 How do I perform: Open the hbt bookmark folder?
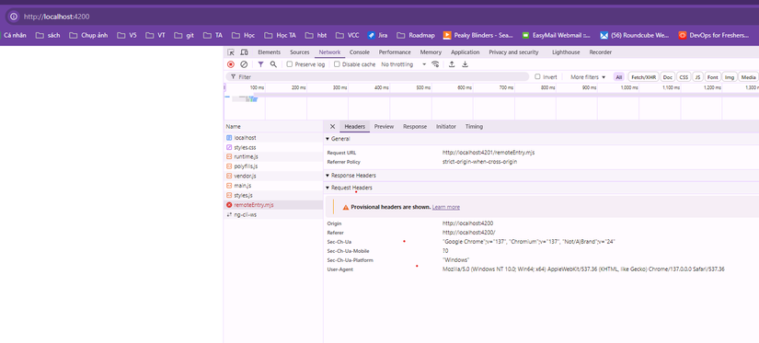[316, 35]
